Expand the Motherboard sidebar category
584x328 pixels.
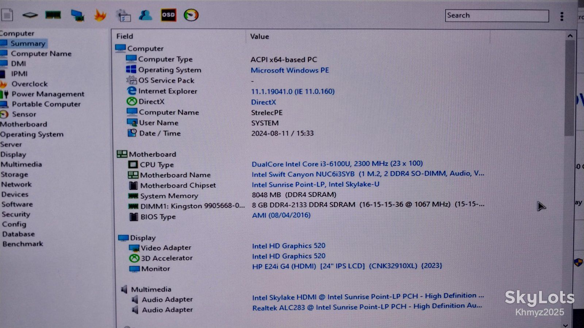tap(24, 124)
